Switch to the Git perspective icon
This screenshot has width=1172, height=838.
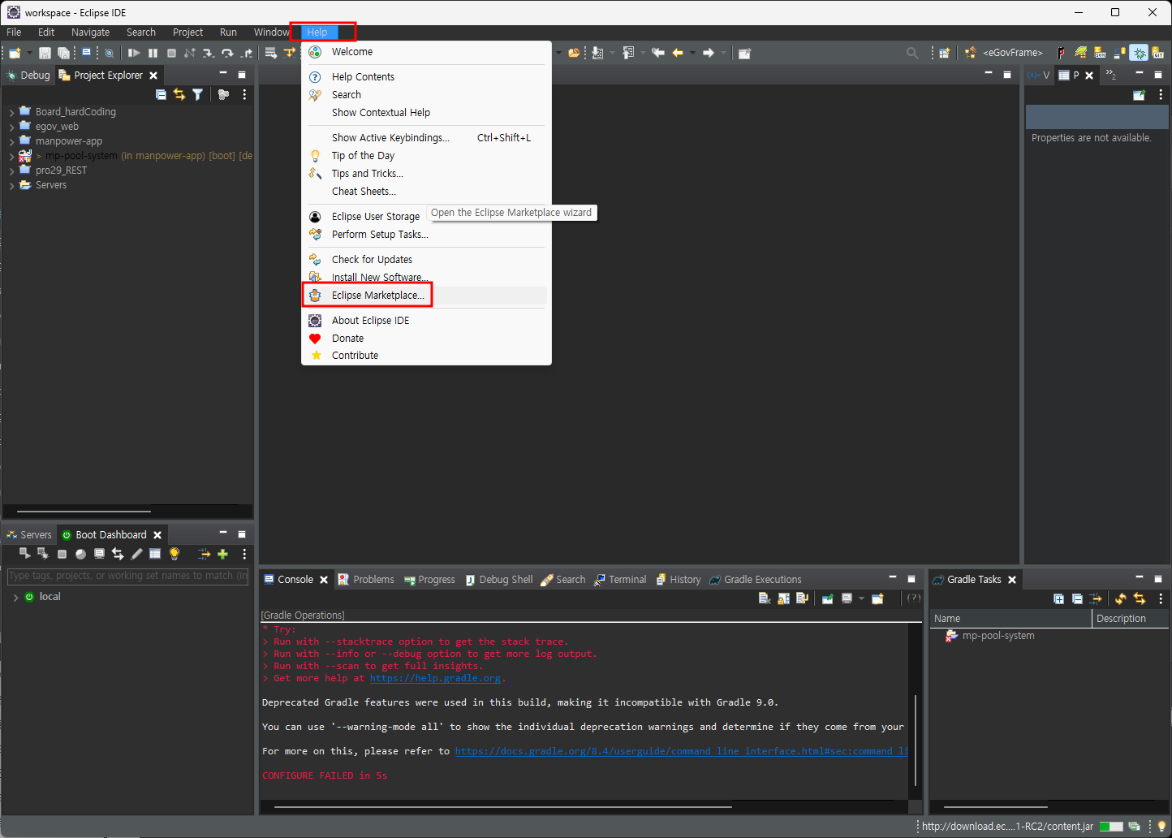coord(1158,53)
